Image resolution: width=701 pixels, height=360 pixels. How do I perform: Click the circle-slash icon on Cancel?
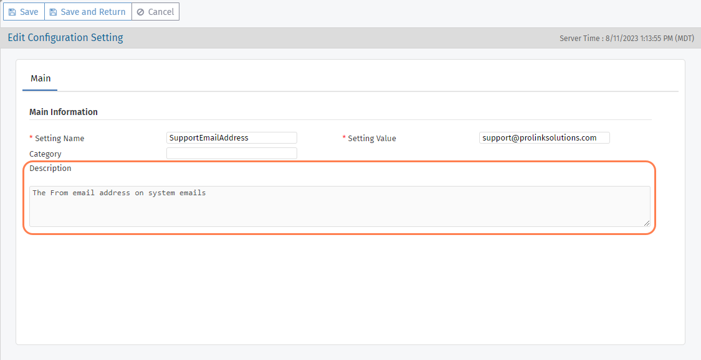[141, 12]
